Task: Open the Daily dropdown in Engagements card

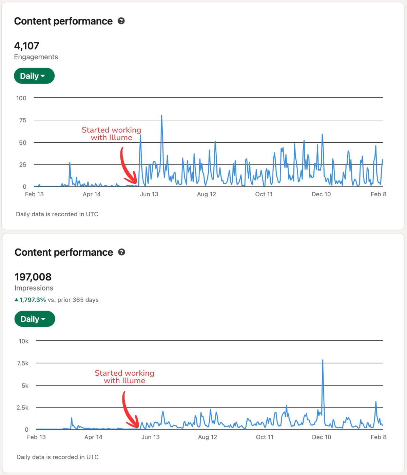Action: coord(34,76)
